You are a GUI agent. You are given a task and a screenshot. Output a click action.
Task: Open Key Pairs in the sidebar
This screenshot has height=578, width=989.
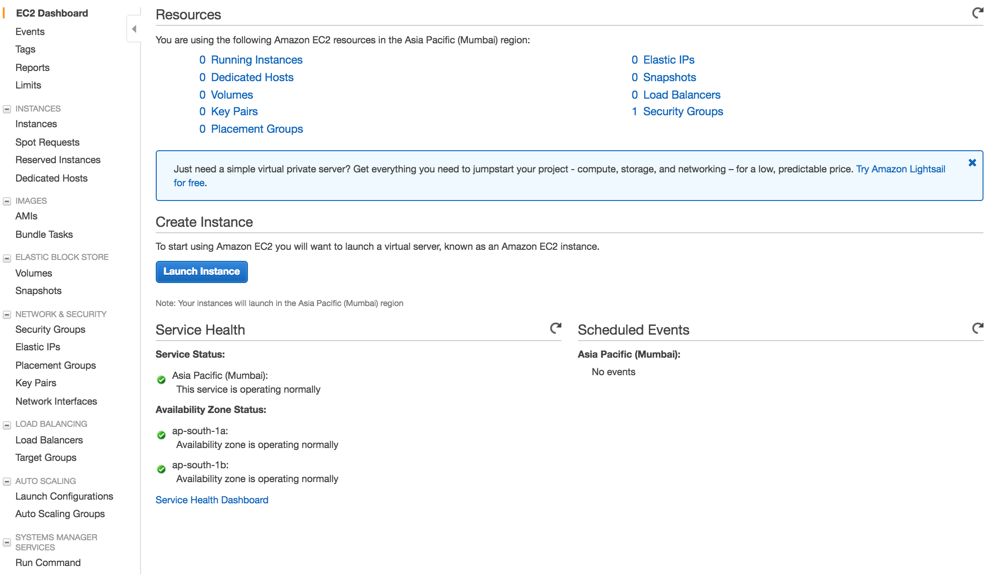pyautogui.click(x=36, y=383)
